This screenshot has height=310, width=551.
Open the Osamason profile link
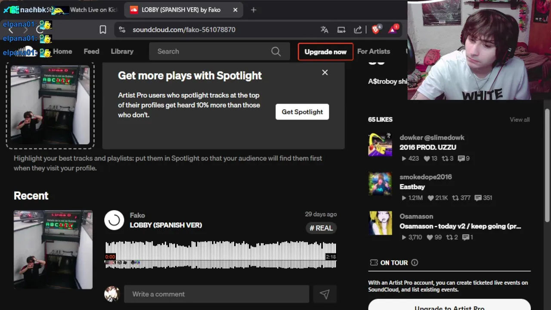click(416, 216)
